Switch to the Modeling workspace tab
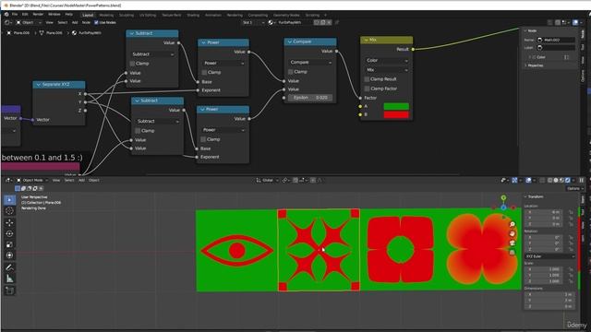This screenshot has height=332, width=591. tap(106, 15)
